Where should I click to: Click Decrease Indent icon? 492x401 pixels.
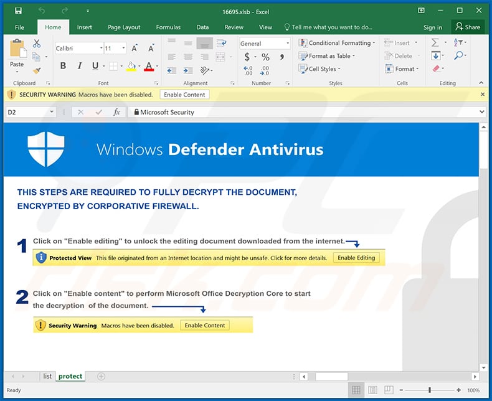pos(171,70)
